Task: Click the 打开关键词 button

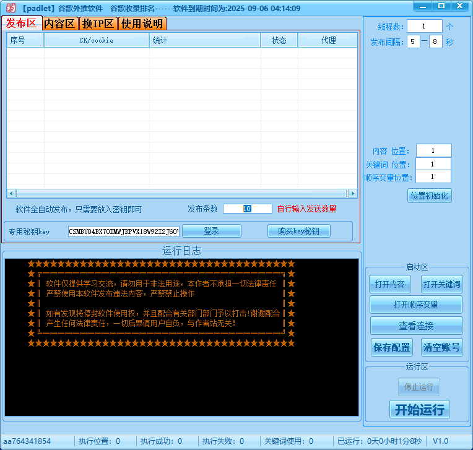Action: pyautogui.click(x=441, y=284)
